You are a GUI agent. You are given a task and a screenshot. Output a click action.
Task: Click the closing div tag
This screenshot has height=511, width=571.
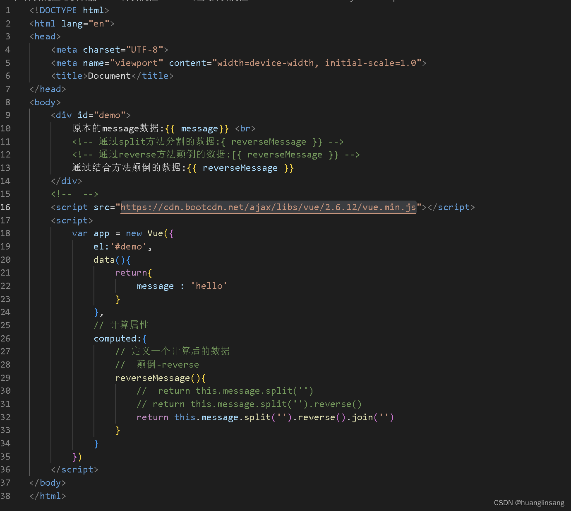pos(67,181)
